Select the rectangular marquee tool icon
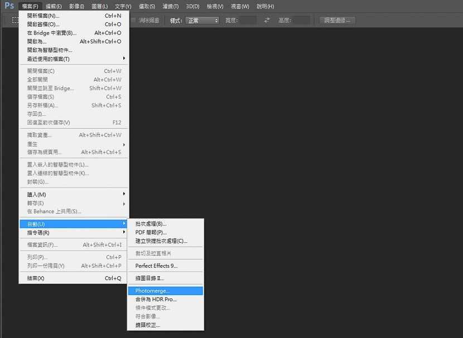The height and width of the screenshot is (338, 463). 15,20
